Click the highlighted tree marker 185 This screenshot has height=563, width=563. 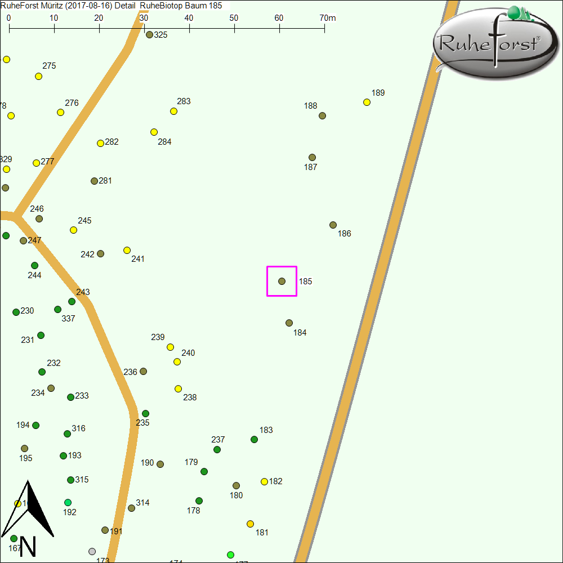coord(282,281)
